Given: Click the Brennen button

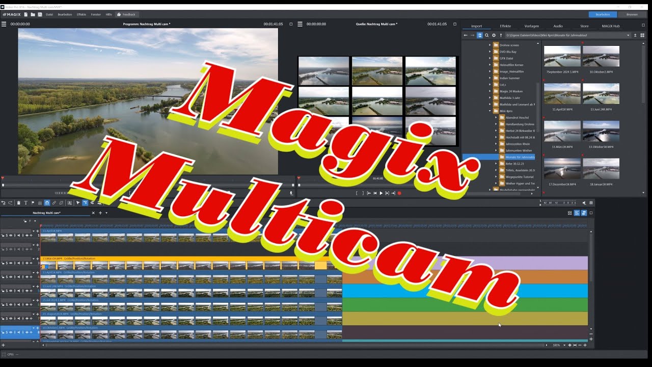Looking at the screenshot, I should point(632,14).
